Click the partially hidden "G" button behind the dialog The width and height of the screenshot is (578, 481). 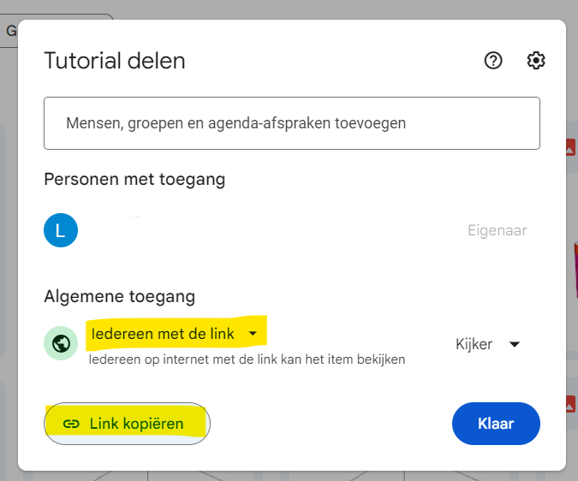(x=12, y=31)
